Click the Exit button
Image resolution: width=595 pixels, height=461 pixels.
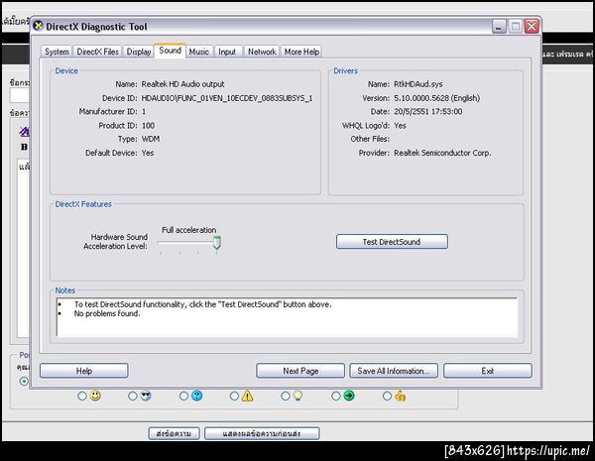(488, 371)
